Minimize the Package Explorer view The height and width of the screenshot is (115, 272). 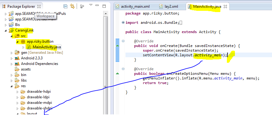pos(97,6)
